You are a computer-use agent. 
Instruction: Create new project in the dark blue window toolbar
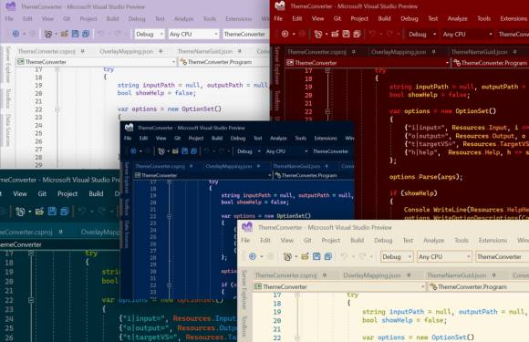pyautogui.click(x=161, y=151)
